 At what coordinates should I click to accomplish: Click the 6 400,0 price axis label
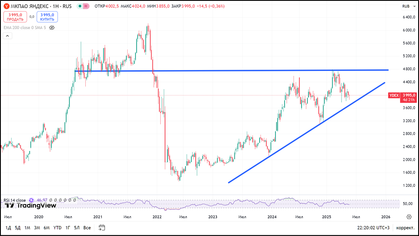409,17
